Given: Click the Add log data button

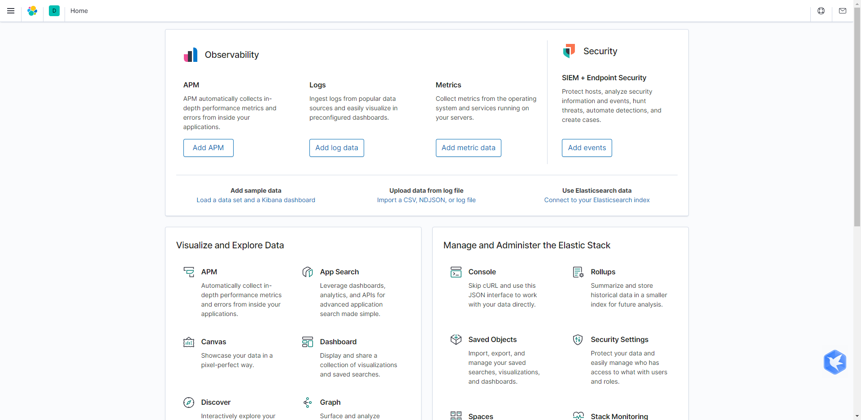Looking at the screenshot, I should tap(337, 148).
